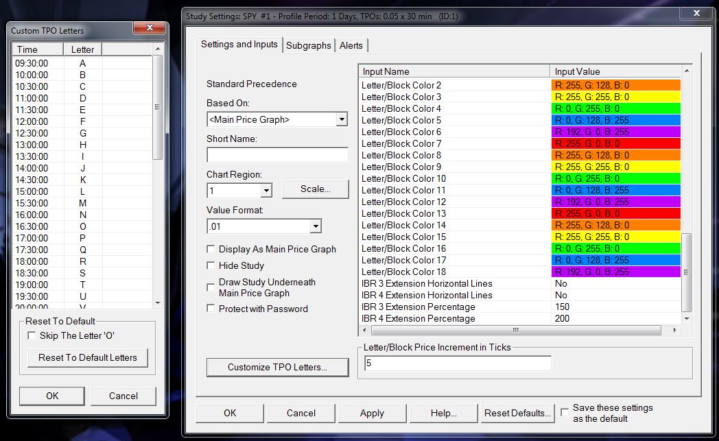Open the Alerts tab

click(351, 45)
